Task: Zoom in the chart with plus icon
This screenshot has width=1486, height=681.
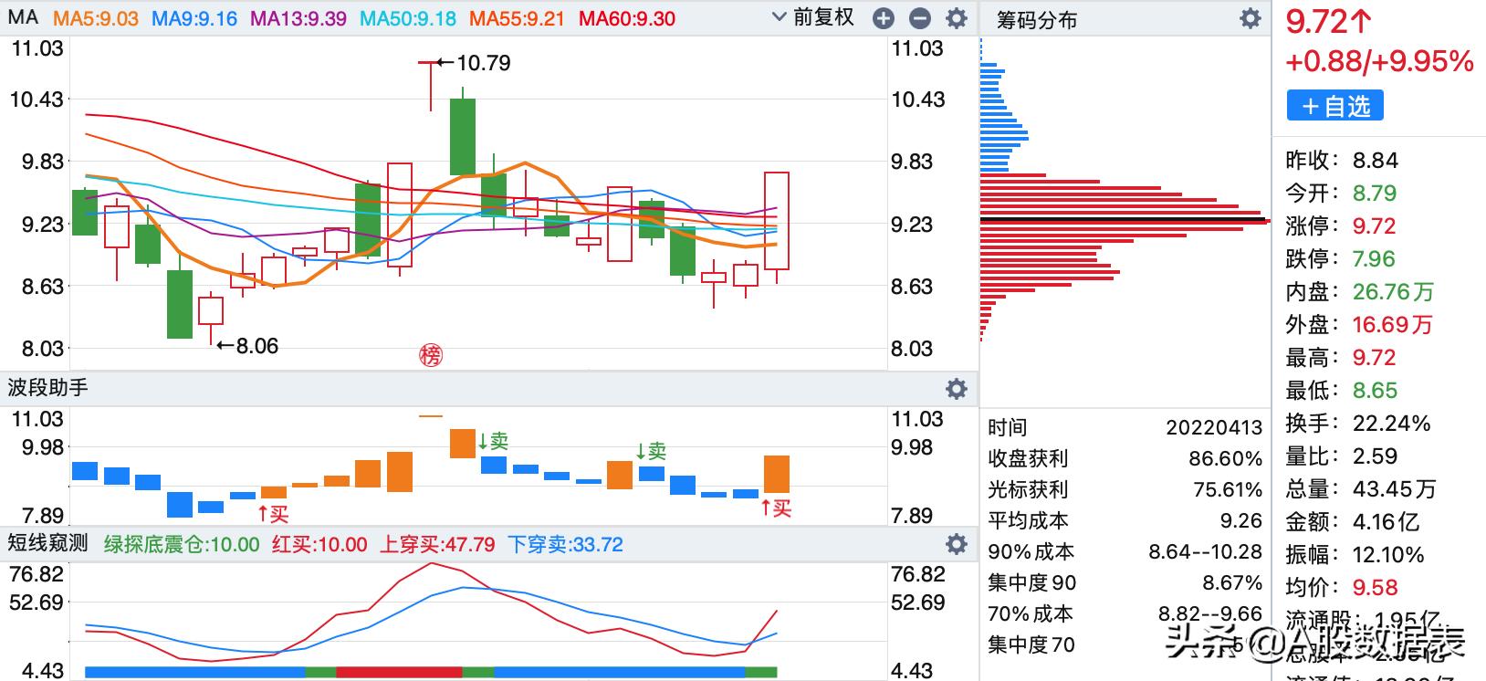Action: tap(884, 18)
